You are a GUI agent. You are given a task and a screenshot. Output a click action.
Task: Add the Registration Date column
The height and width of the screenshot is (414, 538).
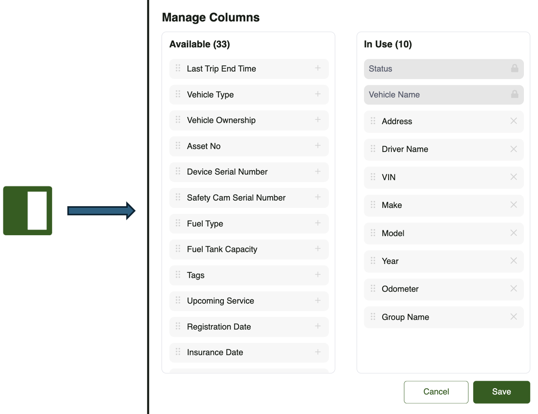[x=318, y=326]
